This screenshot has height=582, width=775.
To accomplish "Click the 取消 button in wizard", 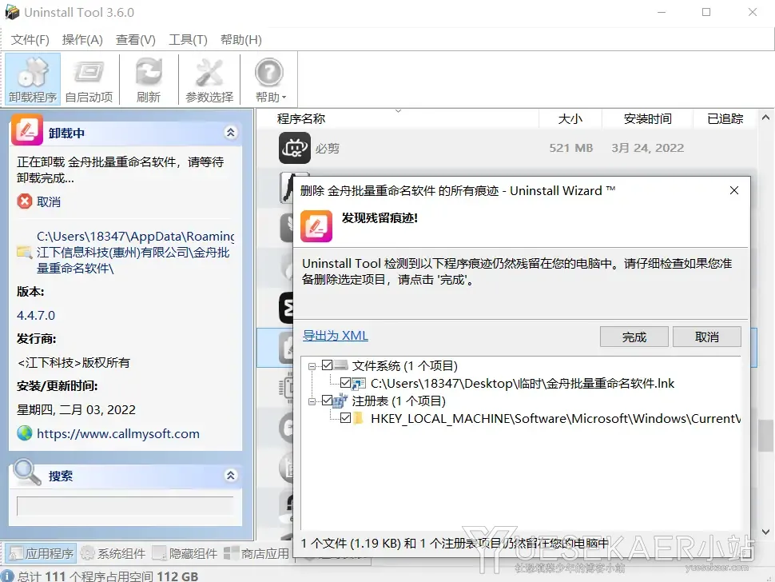I will [x=707, y=337].
